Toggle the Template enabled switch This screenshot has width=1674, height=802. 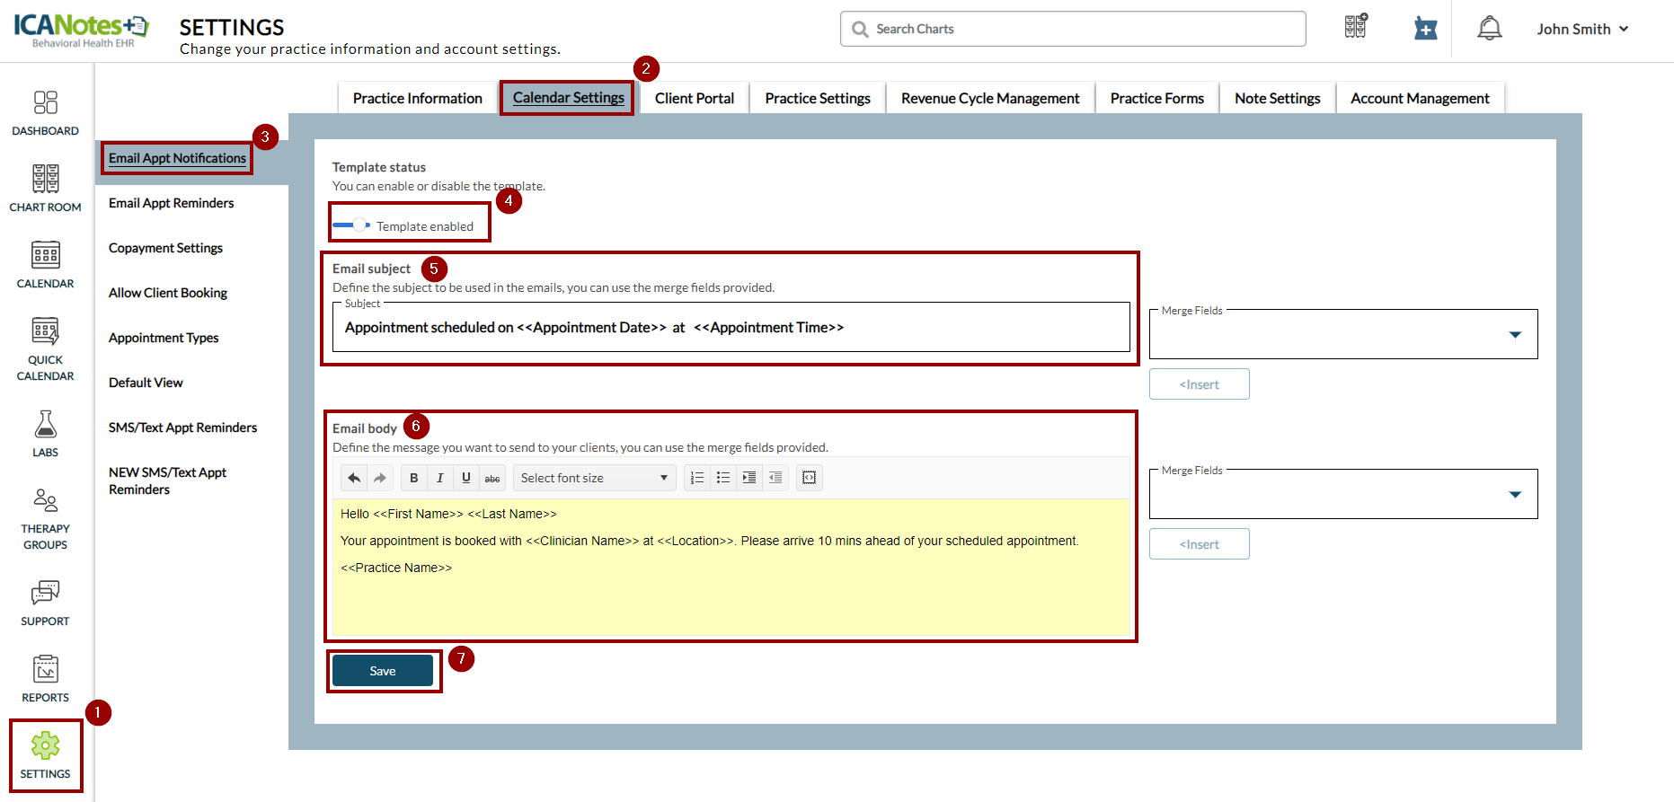(x=352, y=225)
